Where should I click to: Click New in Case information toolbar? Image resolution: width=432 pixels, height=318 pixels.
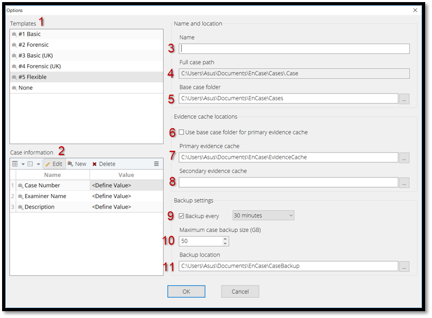77,164
